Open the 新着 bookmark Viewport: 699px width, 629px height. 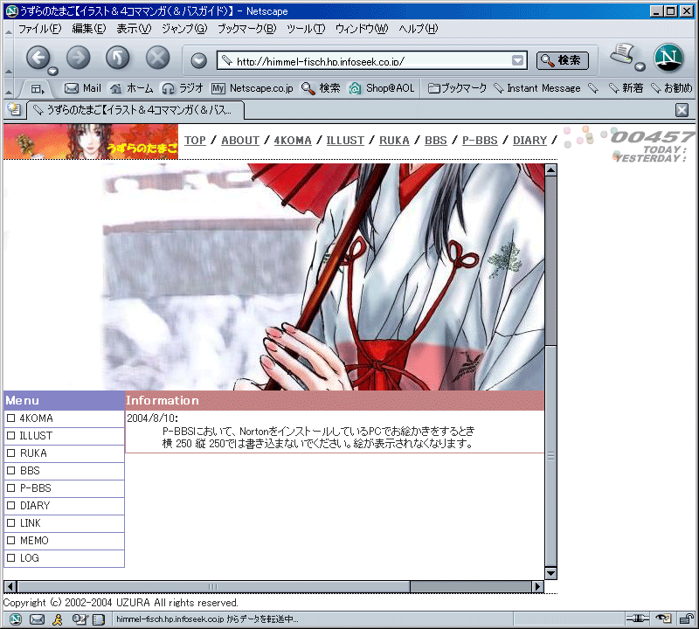click(626, 88)
